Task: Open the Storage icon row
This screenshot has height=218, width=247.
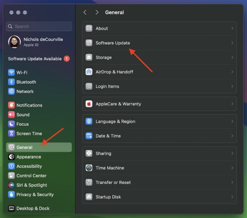Action: pos(89,58)
